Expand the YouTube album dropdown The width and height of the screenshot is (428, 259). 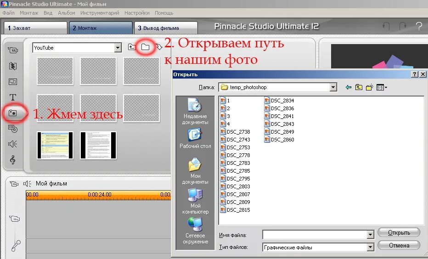(x=118, y=48)
